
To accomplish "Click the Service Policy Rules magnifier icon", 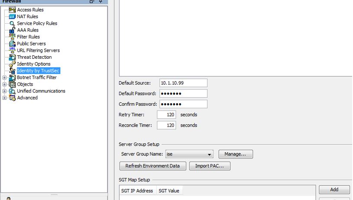I will [x=12, y=23].
